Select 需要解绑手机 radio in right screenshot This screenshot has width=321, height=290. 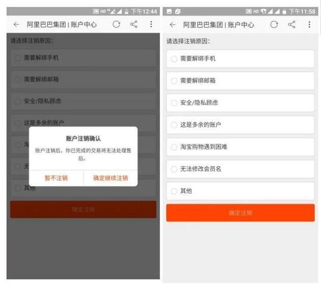[174, 59]
